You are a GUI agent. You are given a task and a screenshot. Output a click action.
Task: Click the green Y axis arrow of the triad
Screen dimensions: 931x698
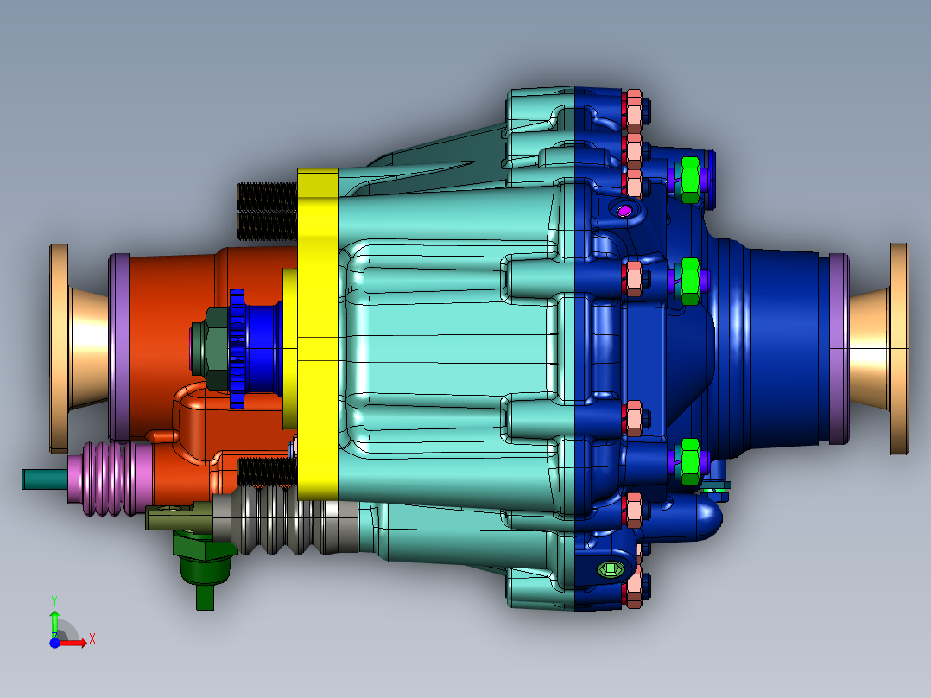[54, 623]
